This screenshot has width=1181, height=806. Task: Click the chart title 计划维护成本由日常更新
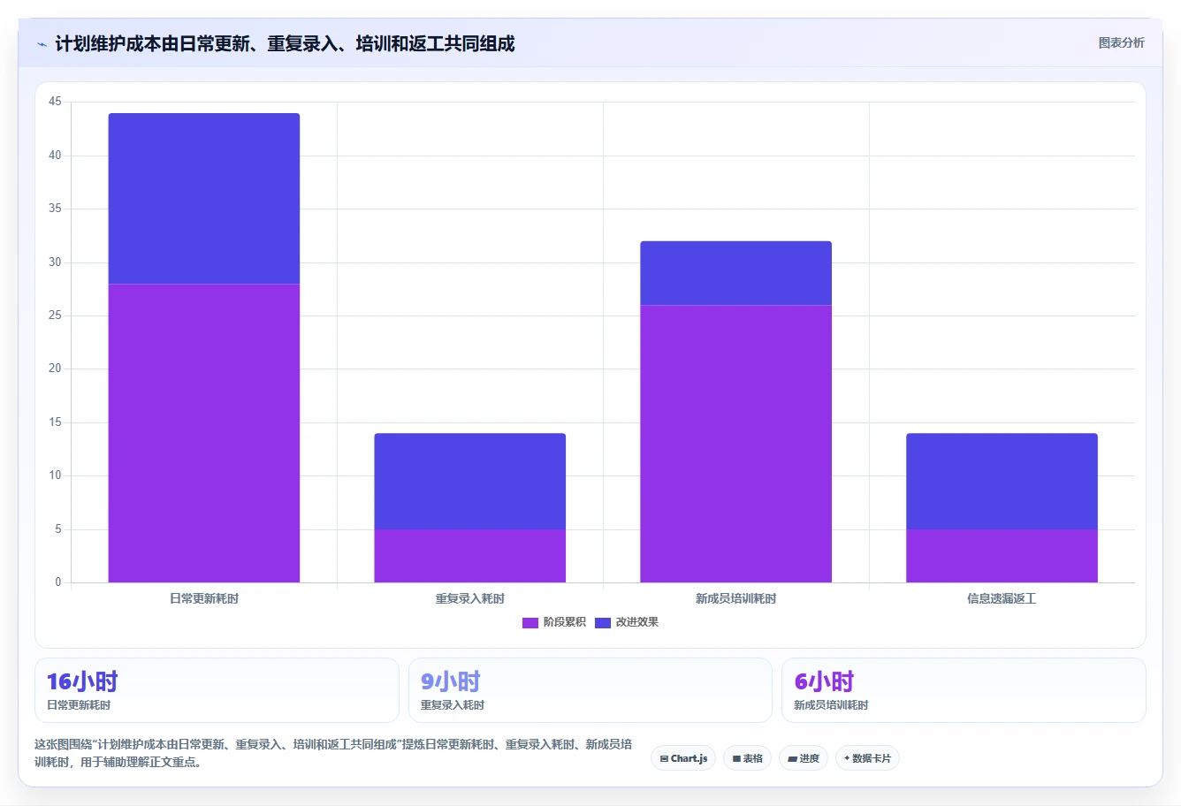pyautogui.click(x=285, y=43)
